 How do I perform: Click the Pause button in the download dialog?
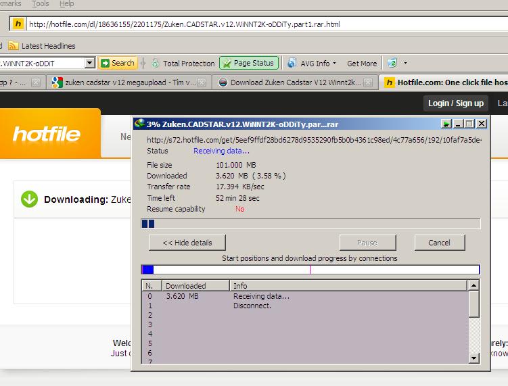click(x=367, y=243)
